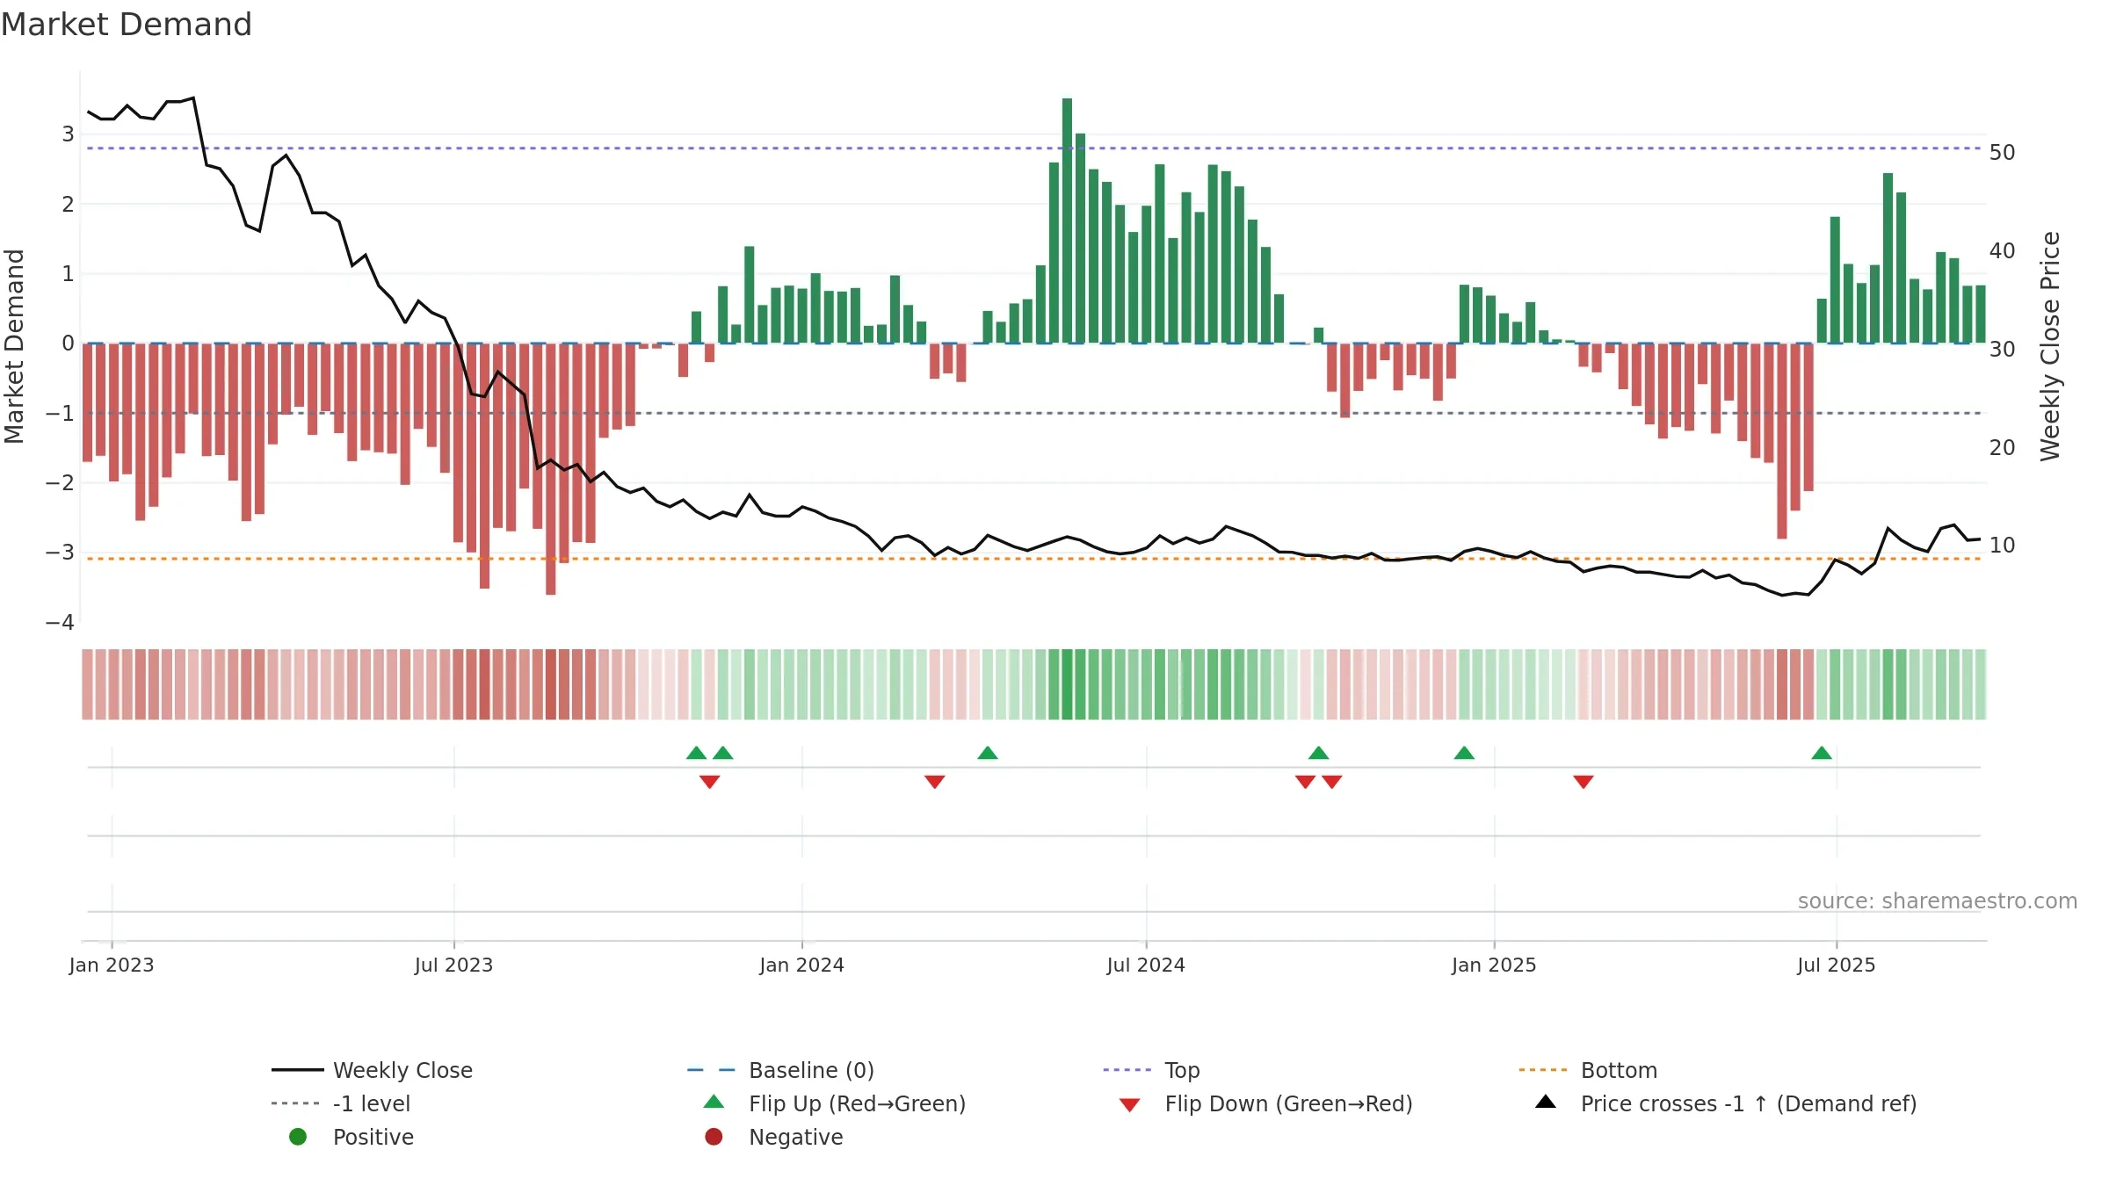Click the Jul 2023 axis label
Image resolution: width=2109 pixels, height=1186 pixels.
[453, 965]
